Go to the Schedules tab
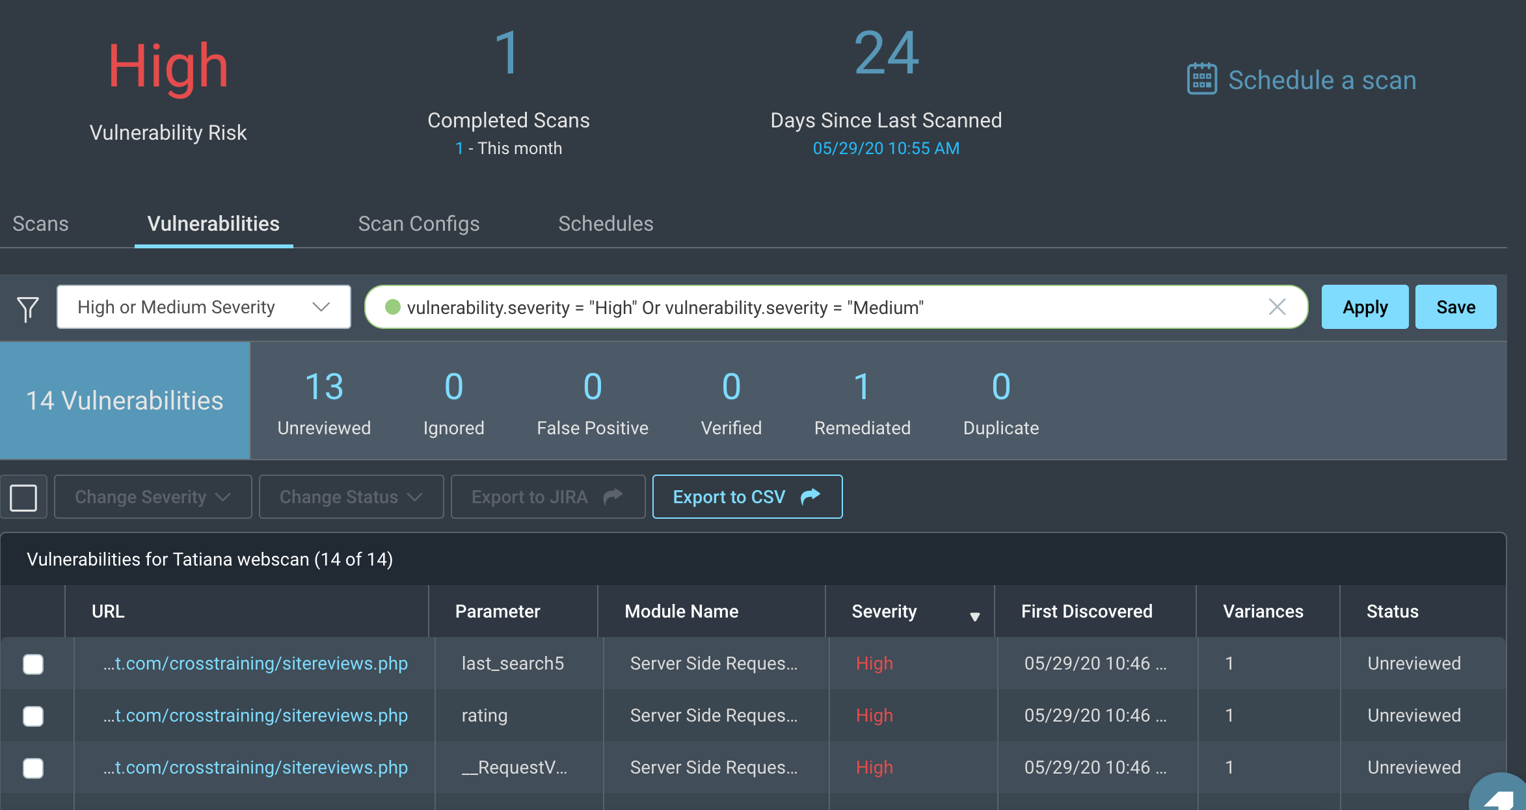 click(606, 224)
